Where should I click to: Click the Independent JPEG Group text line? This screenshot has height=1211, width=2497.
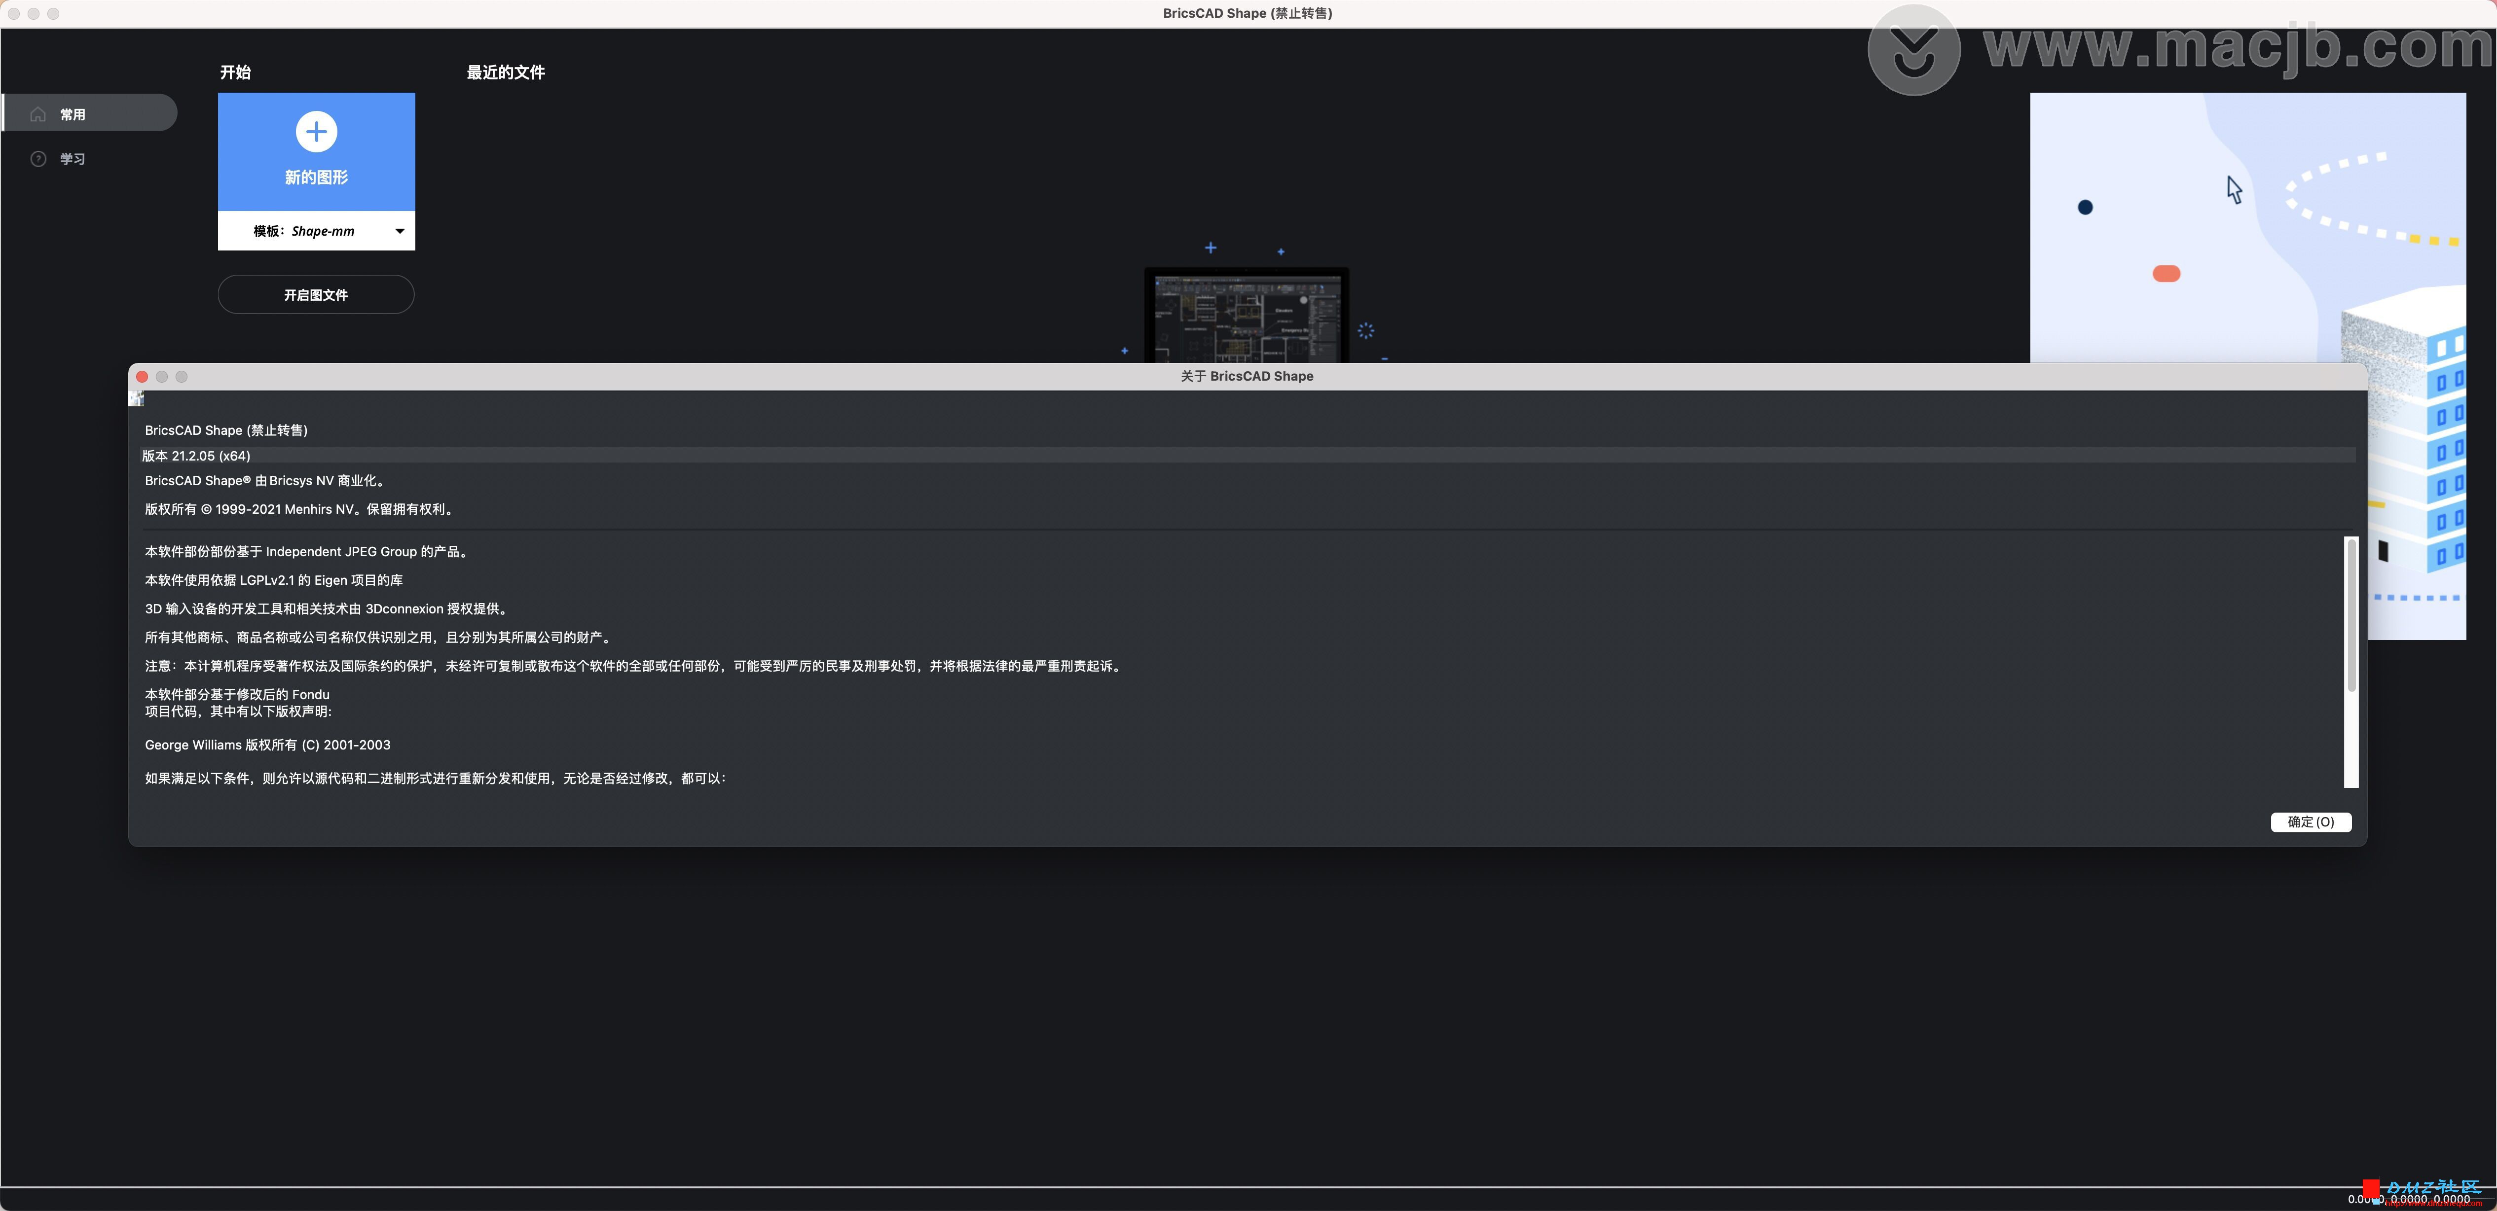pyautogui.click(x=308, y=551)
